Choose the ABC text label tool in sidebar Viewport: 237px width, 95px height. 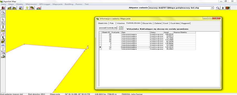[3, 45]
